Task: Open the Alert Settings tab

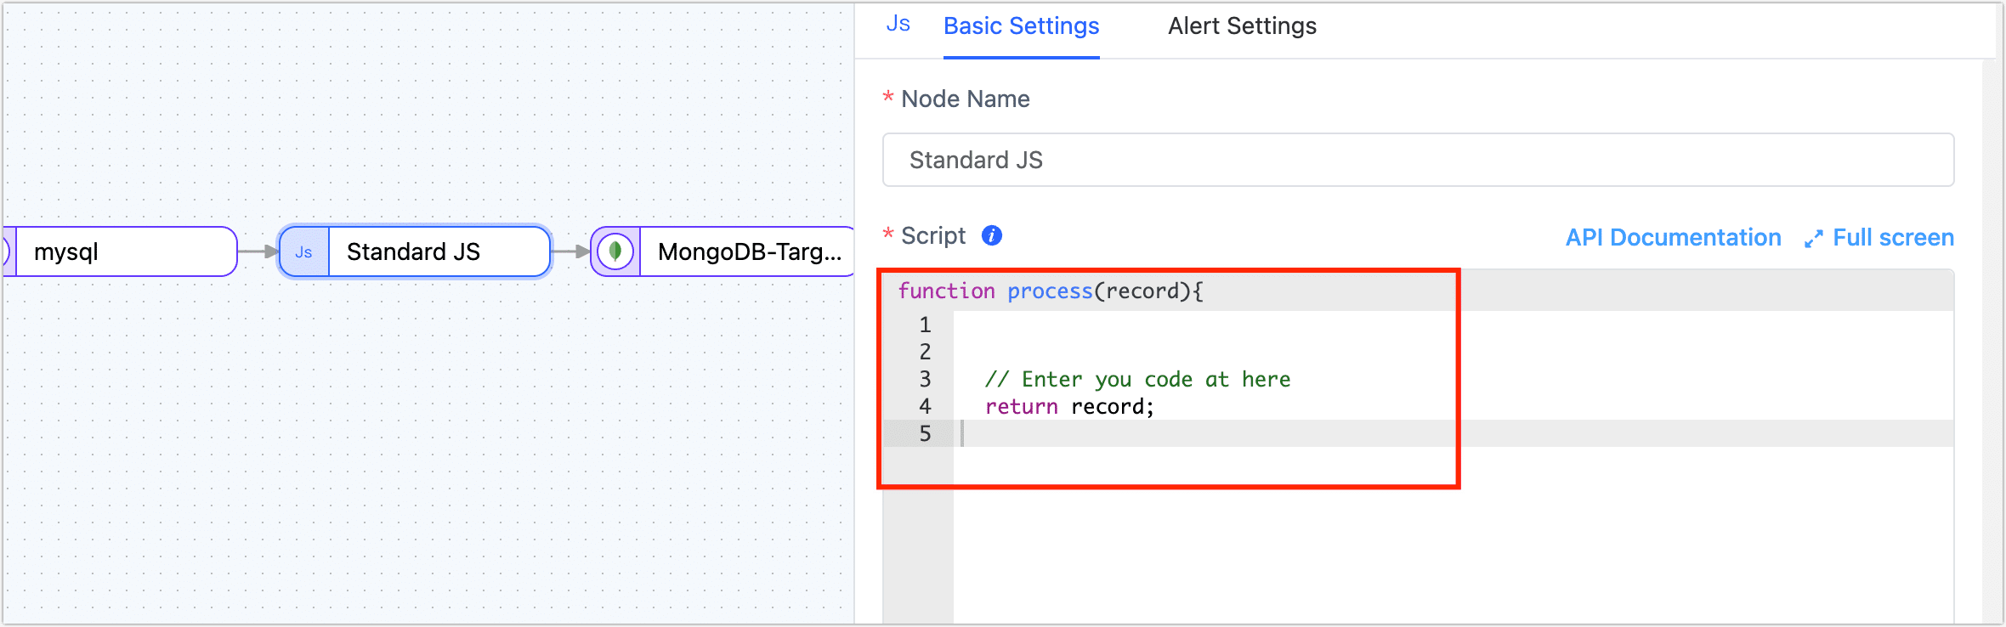Action: (1241, 26)
